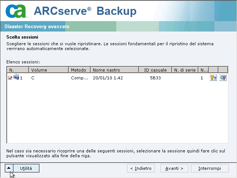Click the scan session icon at row end
The image size is (237, 178).
[x=223, y=78]
